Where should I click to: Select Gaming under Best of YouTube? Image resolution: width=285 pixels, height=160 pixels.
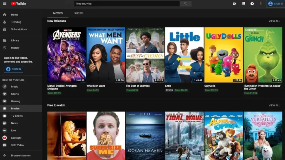pos(15,101)
